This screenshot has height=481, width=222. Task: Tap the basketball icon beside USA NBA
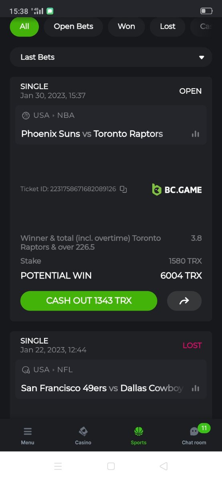(26, 115)
